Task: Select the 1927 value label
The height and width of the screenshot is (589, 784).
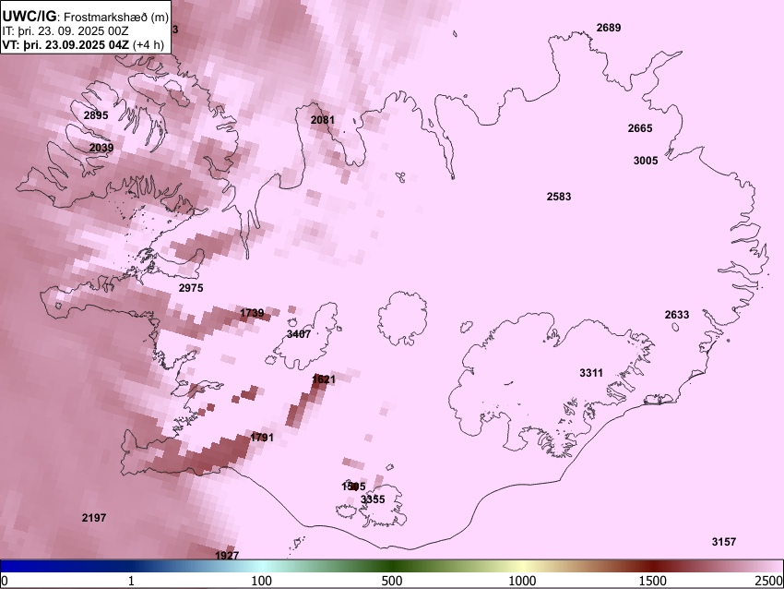Action: [x=227, y=556]
